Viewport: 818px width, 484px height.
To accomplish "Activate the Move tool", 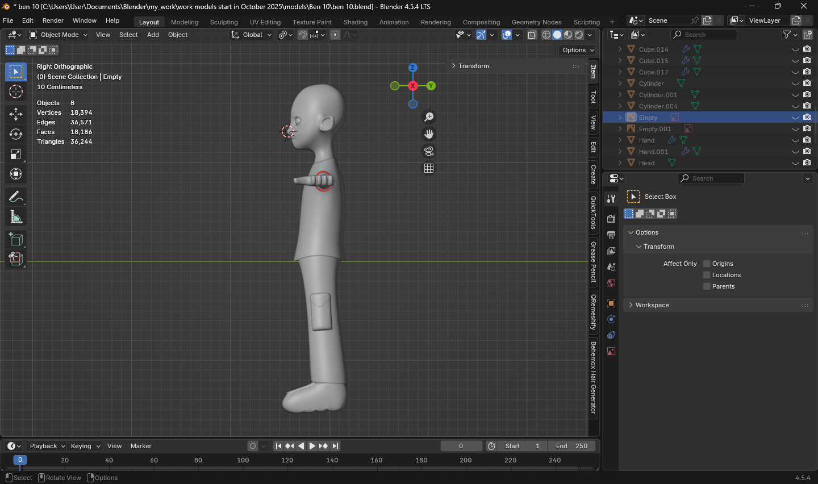I will tap(16, 114).
